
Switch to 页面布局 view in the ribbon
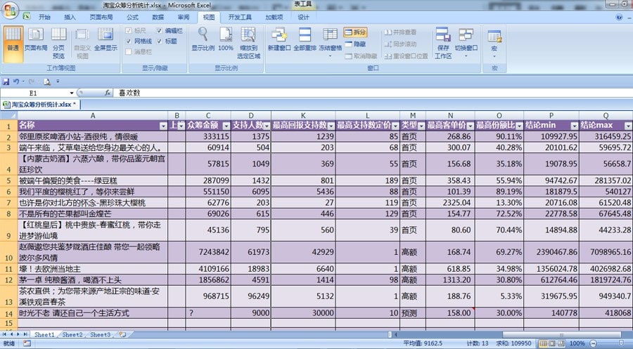(x=36, y=39)
